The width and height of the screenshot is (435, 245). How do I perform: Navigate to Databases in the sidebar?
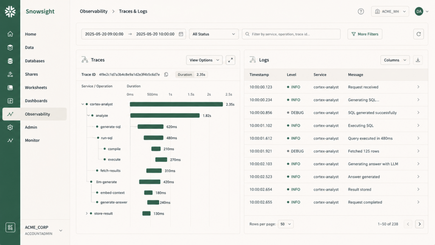pyautogui.click(x=35, y=61)
